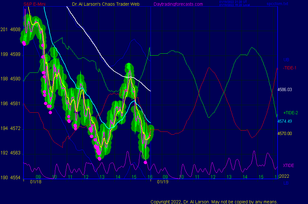This screenshot has height=204, width=308.
Task: Click the 13 hour label for 01/19
Action: pyautogui.click(x=229, y=177)
